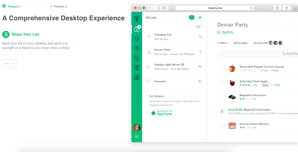
Task: Check off Sweet Bell Pepper item circle
Action: [222, 68]
